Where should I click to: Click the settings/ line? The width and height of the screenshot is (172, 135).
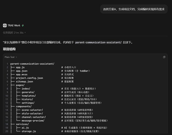point(28,103)
